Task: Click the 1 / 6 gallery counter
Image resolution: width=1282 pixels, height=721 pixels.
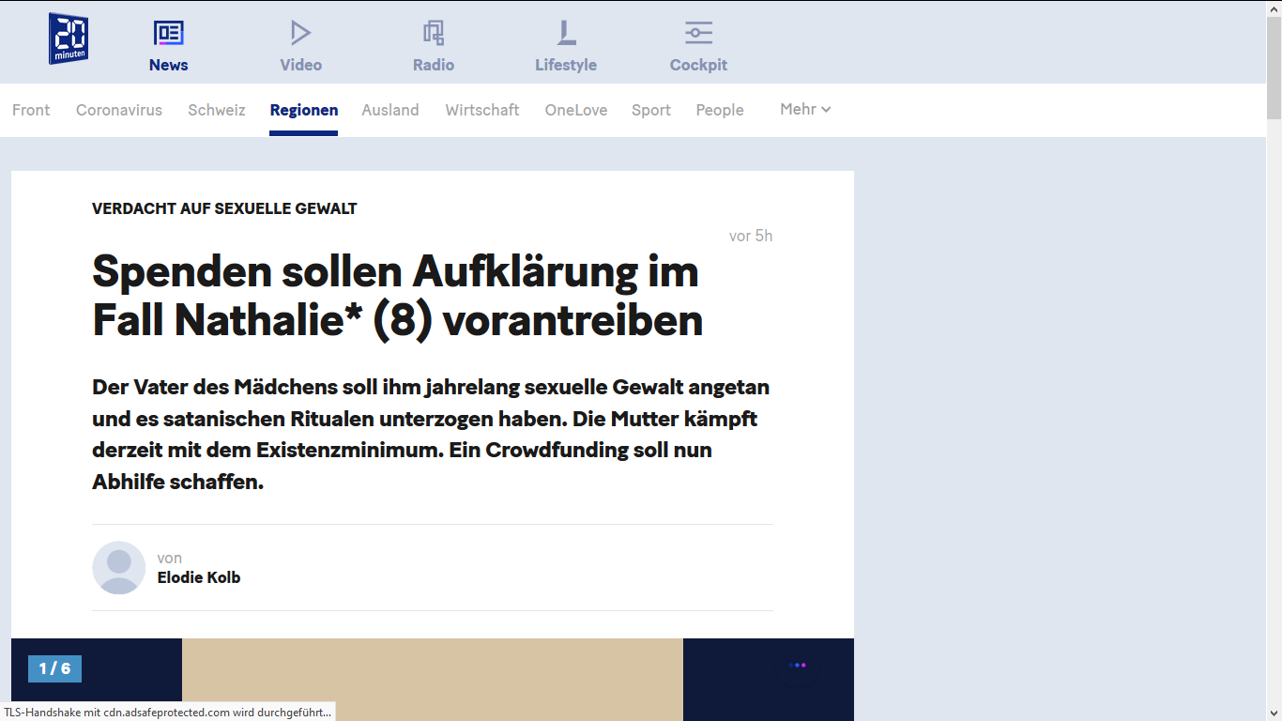Action: click(x=54, y=668)
